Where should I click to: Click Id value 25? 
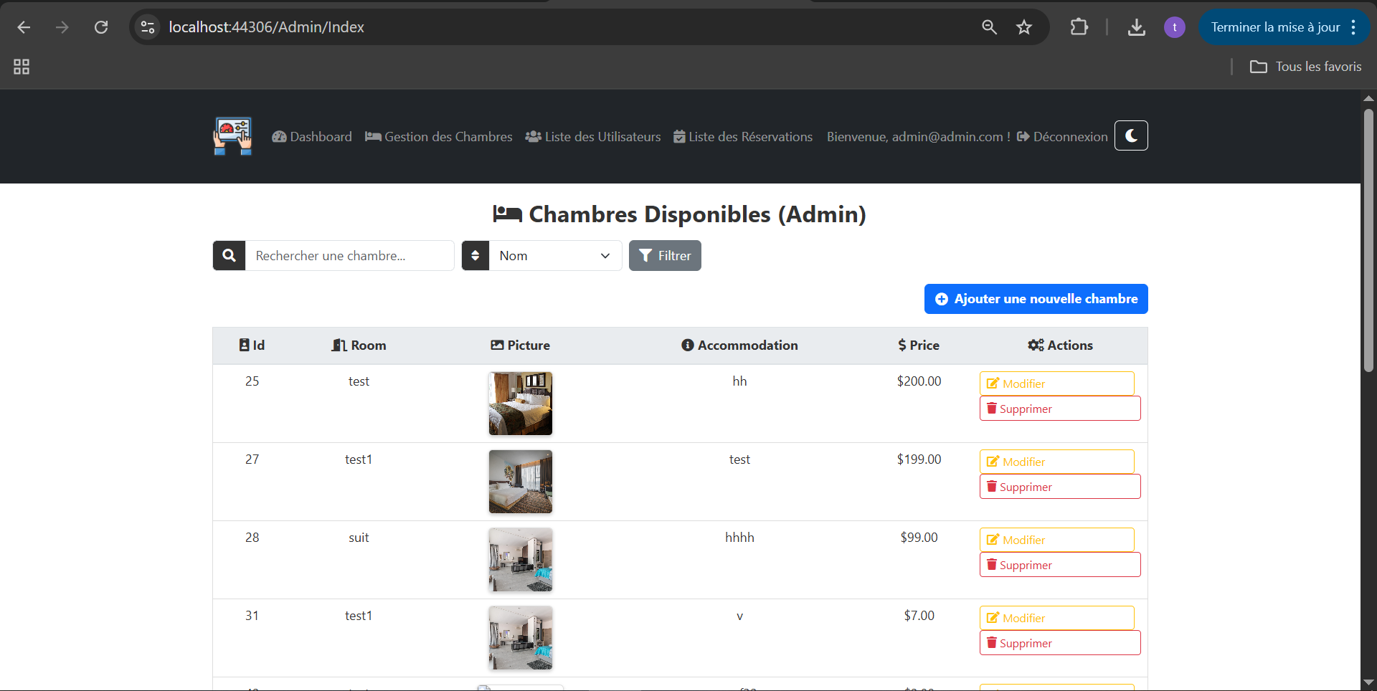coord(252,381)
